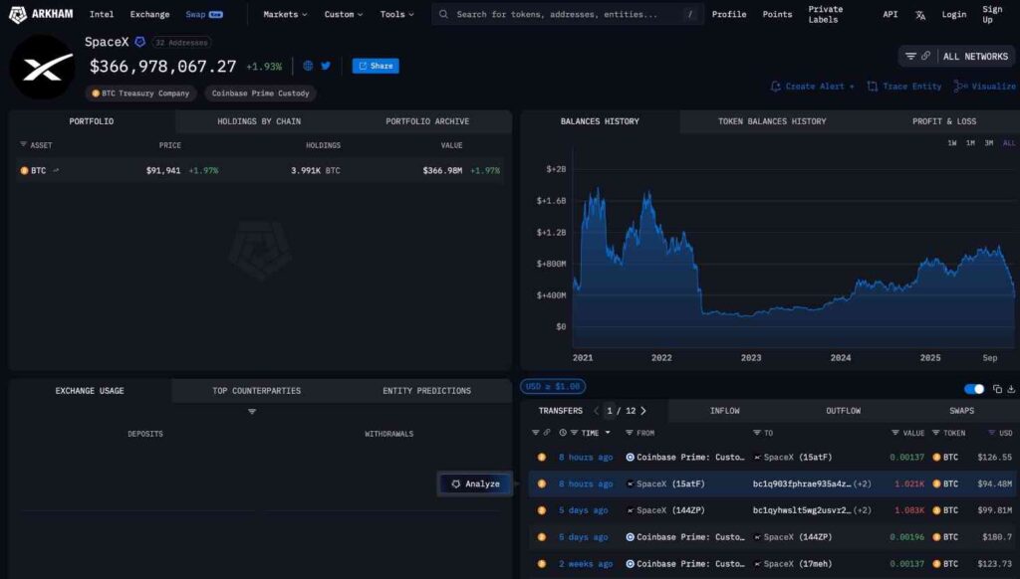Toggle the USD ≥ $1.00 filter pill
The image size is (1020, 579).
click(x=551, y=387)
